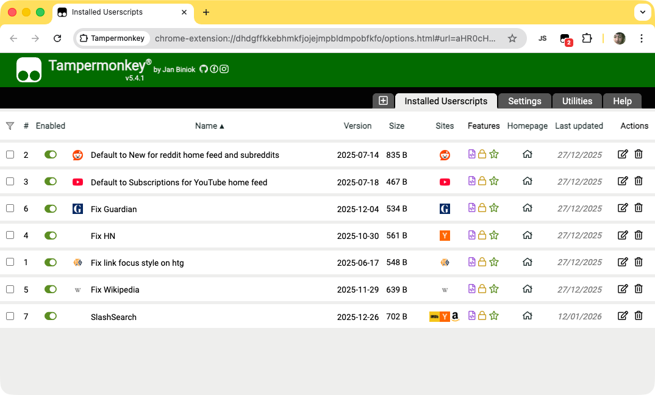Toggle off the Fix Wikipedia script
This screenshot has width=655, height=395.
pos(51,289)
